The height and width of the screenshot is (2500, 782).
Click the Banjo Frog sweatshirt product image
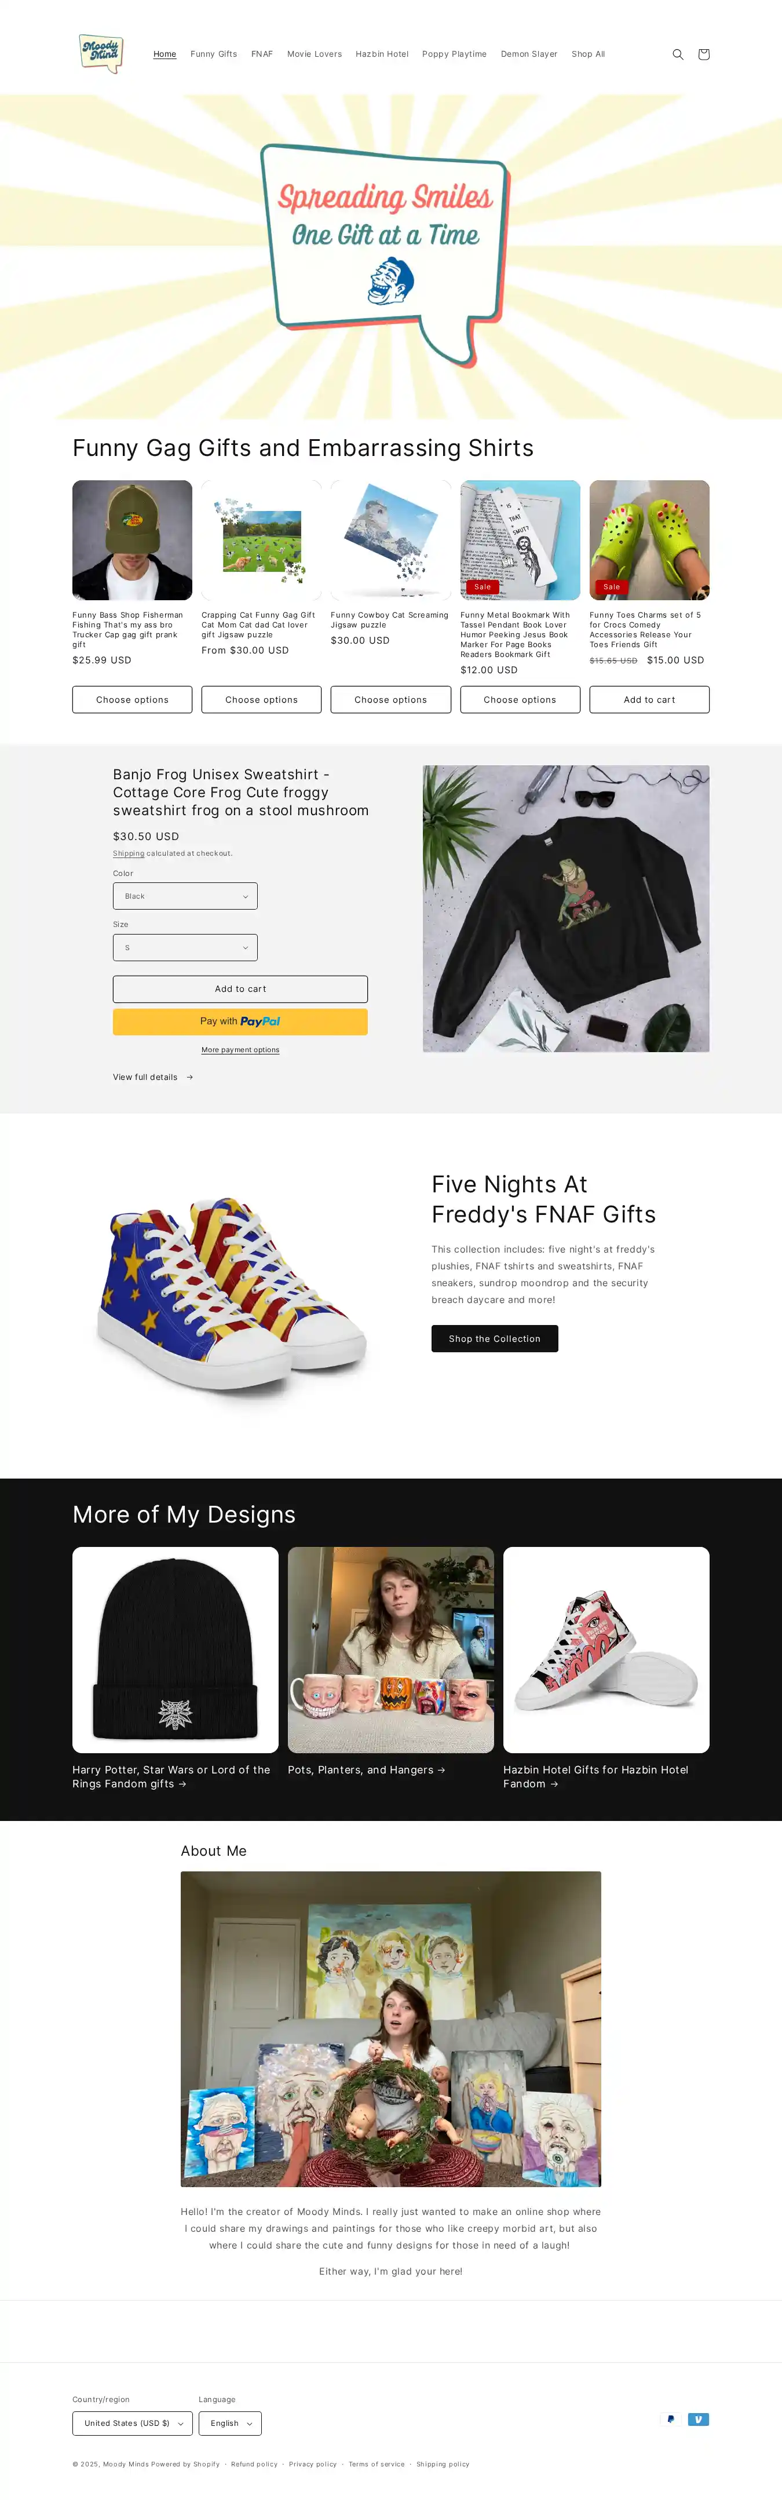[x=565, y=908]
